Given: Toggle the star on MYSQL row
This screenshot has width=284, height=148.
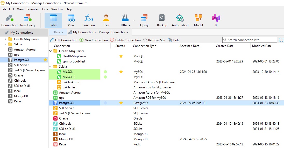Looking at the screenshot, I should (x=121, y=72).
